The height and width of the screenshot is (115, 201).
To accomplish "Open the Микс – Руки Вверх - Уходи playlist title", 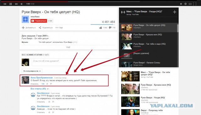I will [x=144, y=11].
